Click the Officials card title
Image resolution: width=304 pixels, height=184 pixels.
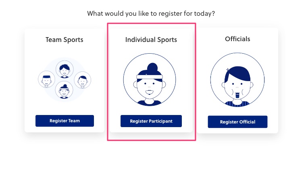click(x=237, y=39)
